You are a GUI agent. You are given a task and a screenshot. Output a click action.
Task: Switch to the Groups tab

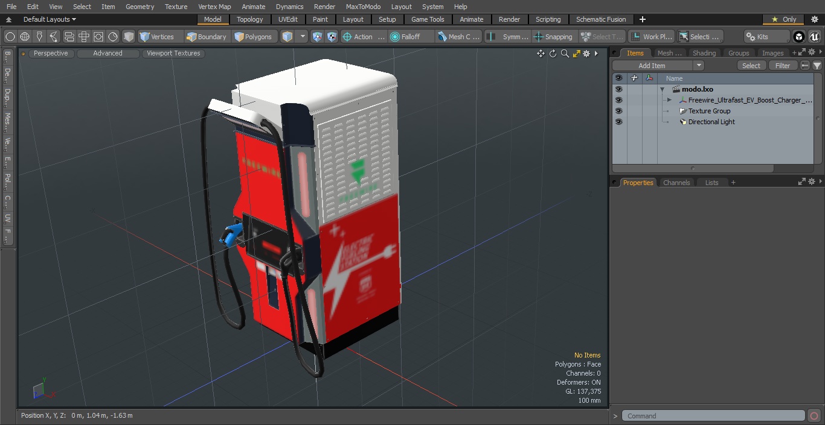coord(739,53)
